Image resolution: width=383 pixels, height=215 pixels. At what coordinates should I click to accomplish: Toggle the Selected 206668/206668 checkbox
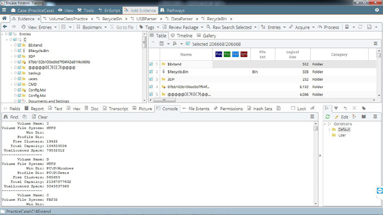[x=188, y=44]
